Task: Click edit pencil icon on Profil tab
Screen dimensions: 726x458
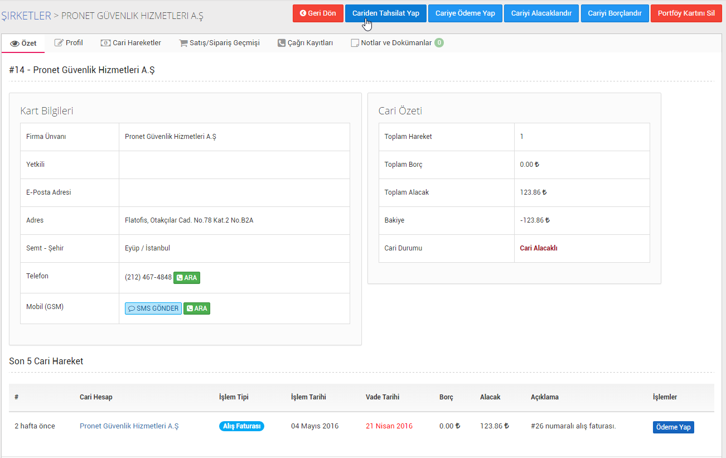Action: click(59, 42)
